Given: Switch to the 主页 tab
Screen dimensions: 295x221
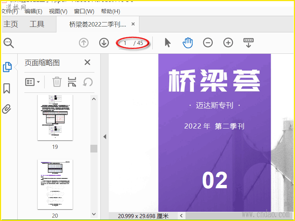Looking at the screenshot, I should pos(11,24).
